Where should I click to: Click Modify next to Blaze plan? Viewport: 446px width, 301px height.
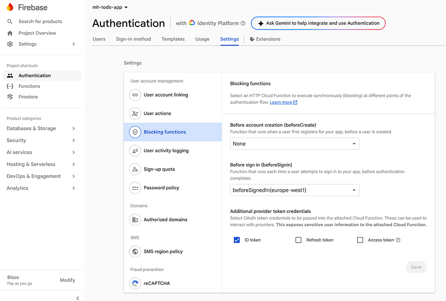click(x=68, y=280)
